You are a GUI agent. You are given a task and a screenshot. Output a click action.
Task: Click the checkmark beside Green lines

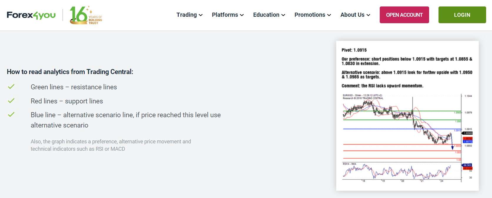tap(11, 87)
